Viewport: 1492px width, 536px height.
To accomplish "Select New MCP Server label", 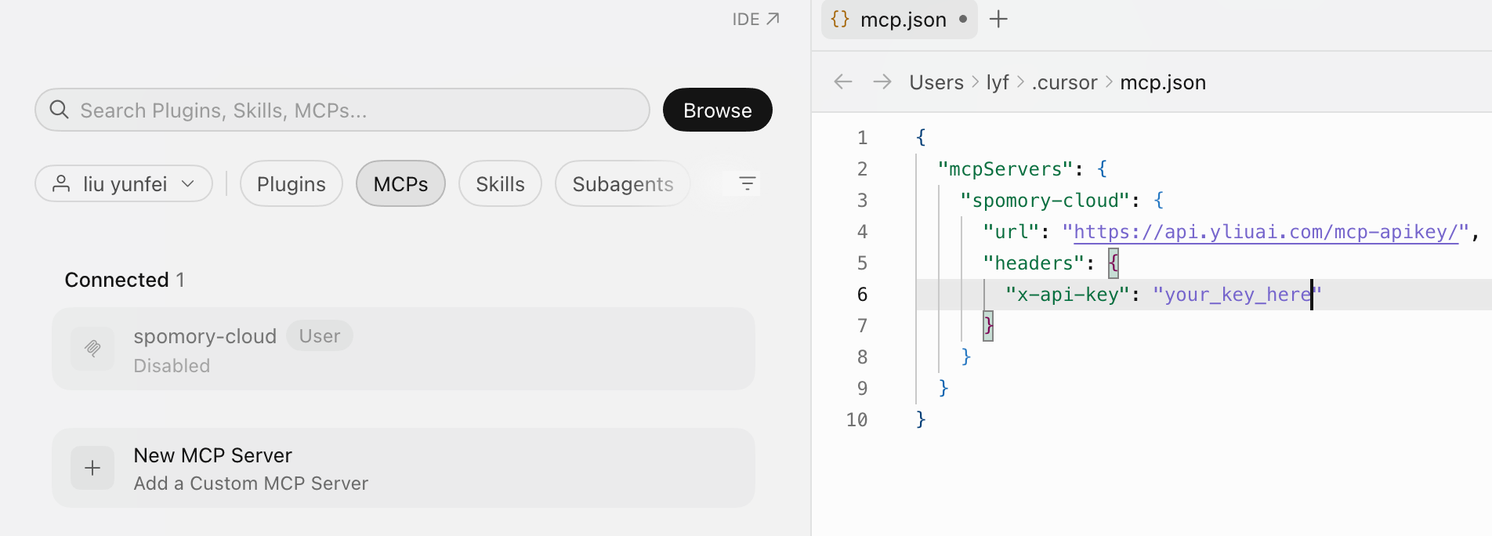I will (x=213, y=455).
